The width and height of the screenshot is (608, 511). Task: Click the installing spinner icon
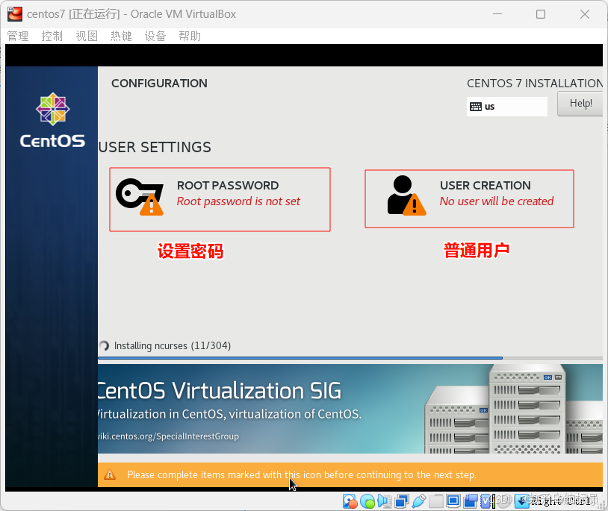(104, 345)
